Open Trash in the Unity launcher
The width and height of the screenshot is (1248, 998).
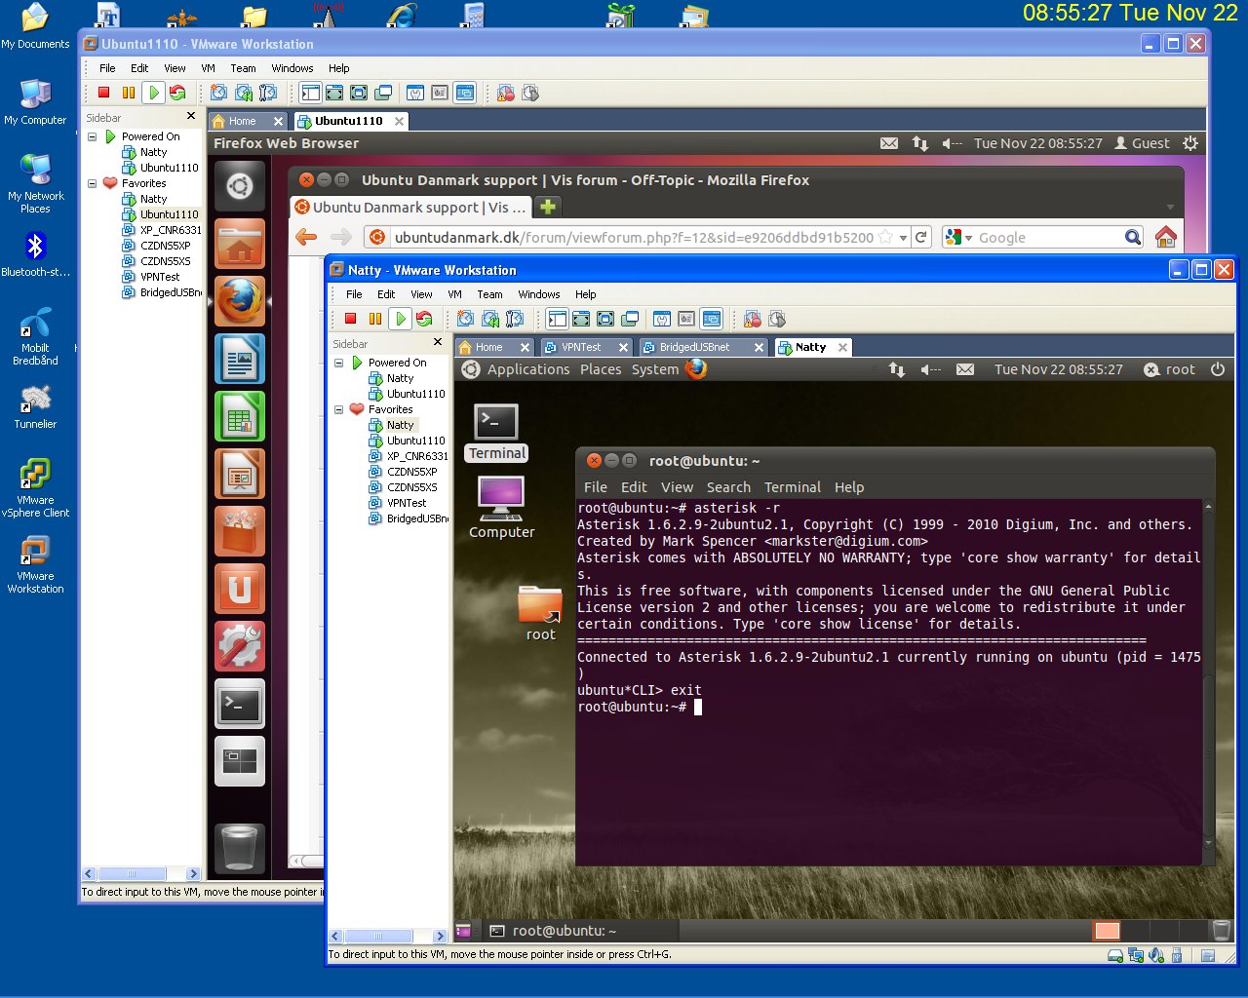point(240,847)
